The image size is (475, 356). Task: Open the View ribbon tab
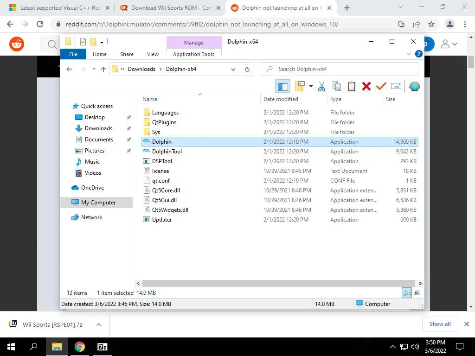[153, 54]
